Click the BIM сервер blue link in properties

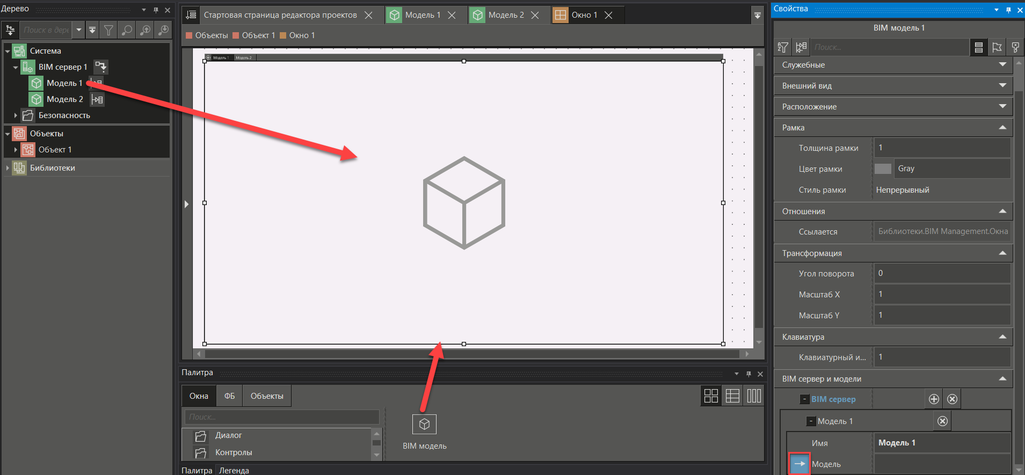[x=833, y=399]
